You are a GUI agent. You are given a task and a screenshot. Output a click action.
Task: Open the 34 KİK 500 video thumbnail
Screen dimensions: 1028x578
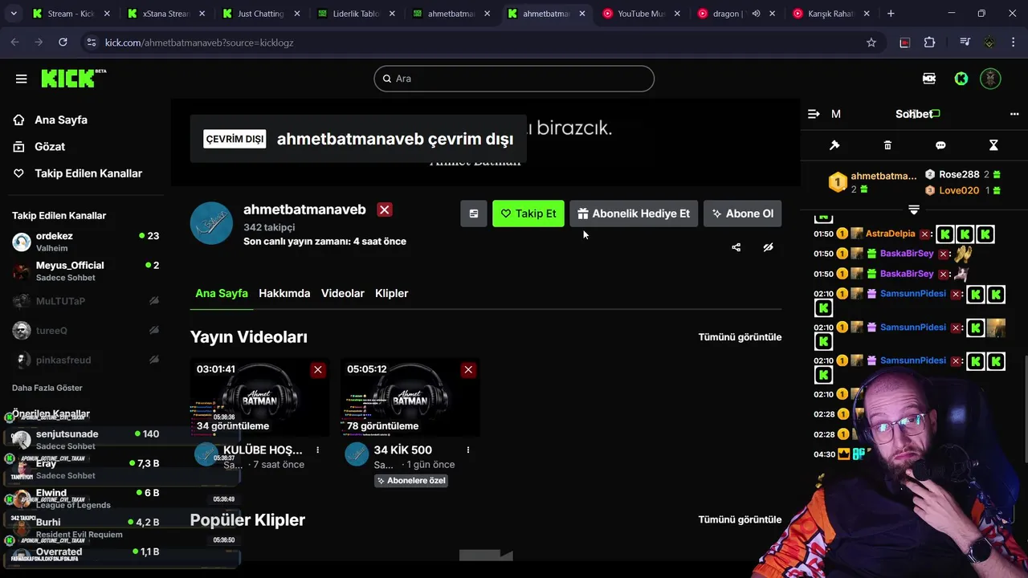click(410, 397)
